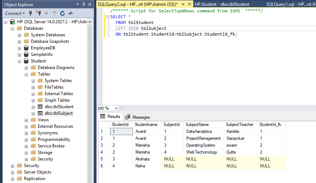
Task: Expand the Replication folder
Action: 12,179
